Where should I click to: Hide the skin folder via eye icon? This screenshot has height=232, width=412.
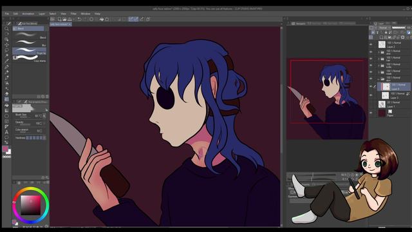pyautogui.click(x=371, y=79)
